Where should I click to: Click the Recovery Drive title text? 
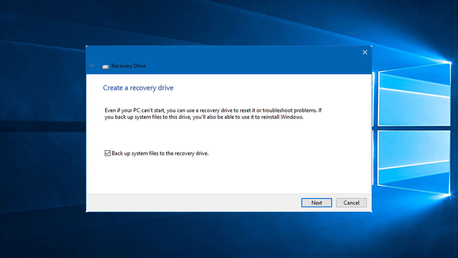[x=128, y=66]
